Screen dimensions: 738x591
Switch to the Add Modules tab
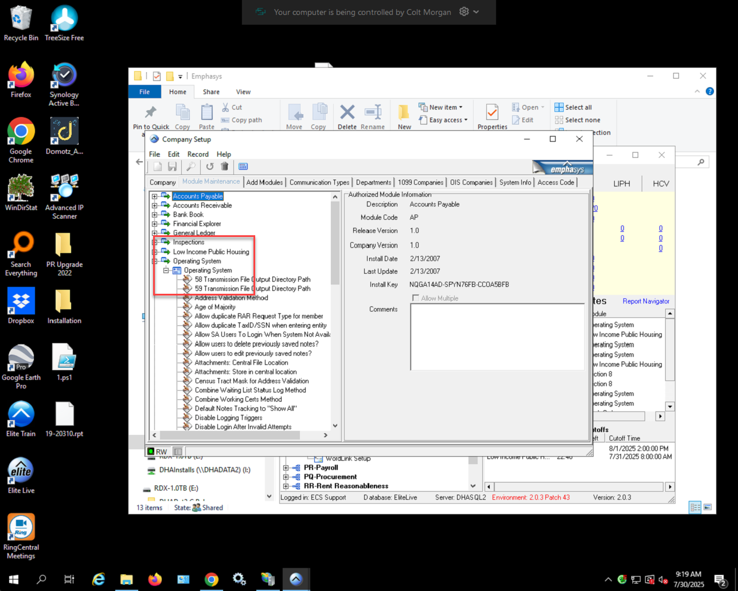tap(264, 182)
